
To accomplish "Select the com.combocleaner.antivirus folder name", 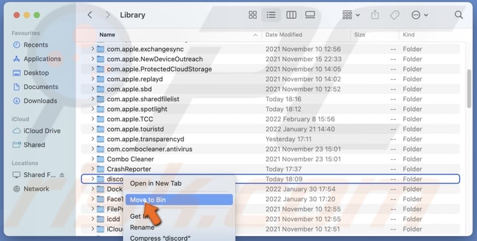I will tap(149, 149).
